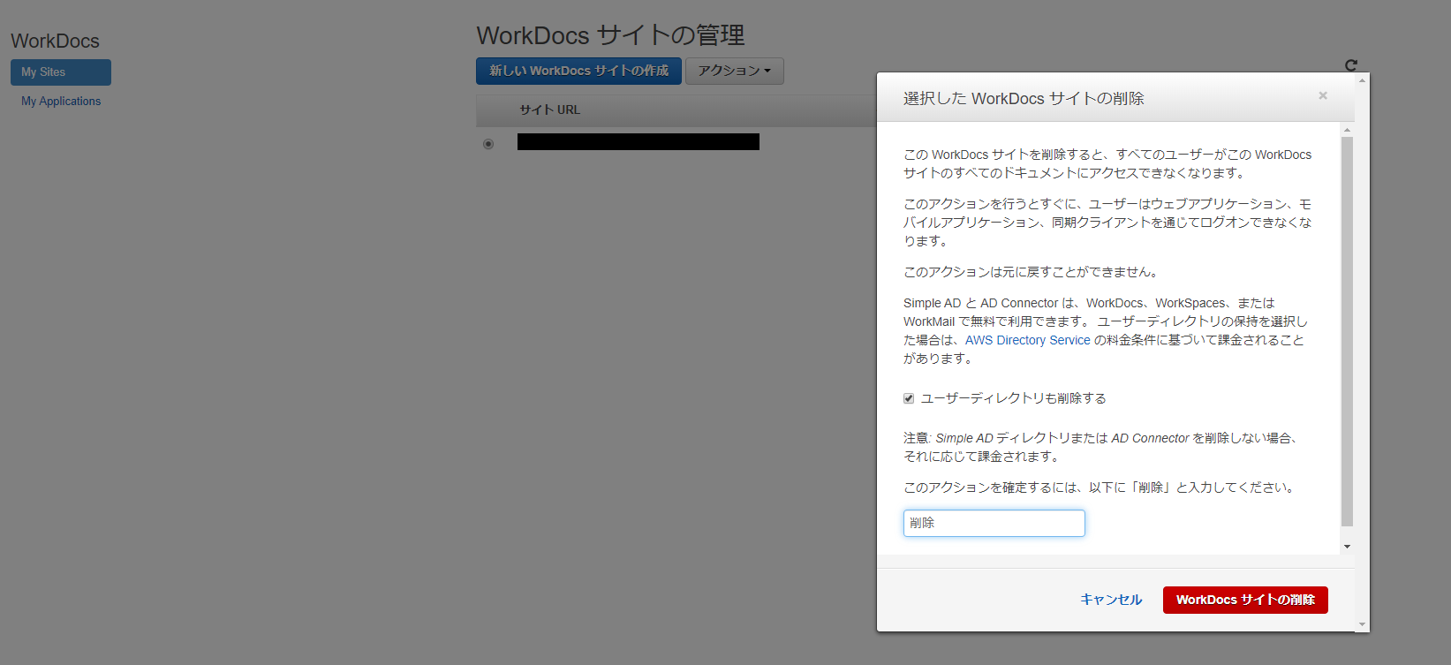The image size is (1451, 665).
Task: Confirm with WorkDocs サイトの削除 button
Action: [x=1245, y=600]
